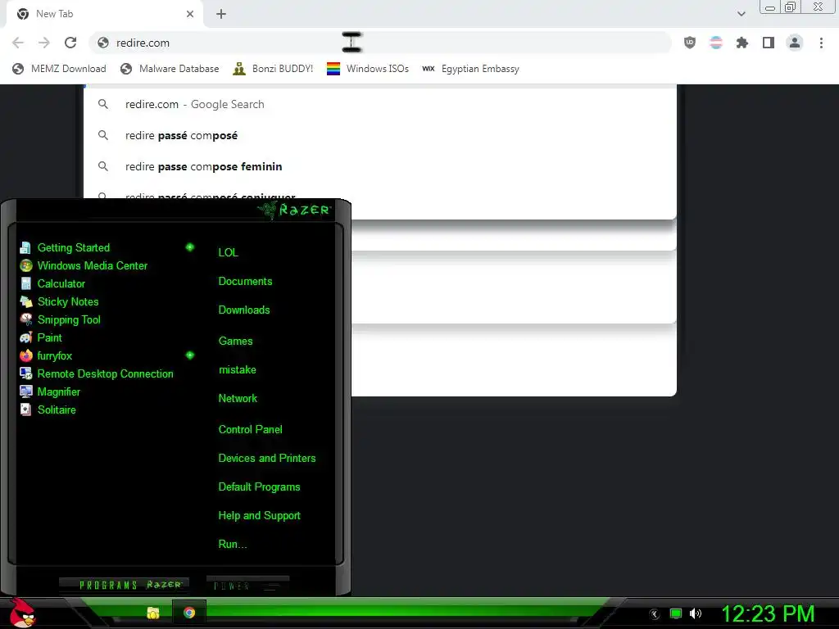Open the Windows ISOs bookmark
Viewport: 839px width, 629px height.
point(368,69)
